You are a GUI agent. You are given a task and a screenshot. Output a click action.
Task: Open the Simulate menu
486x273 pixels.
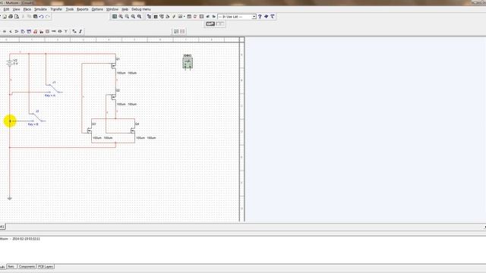pyautogui.click(x=40, y=9)
